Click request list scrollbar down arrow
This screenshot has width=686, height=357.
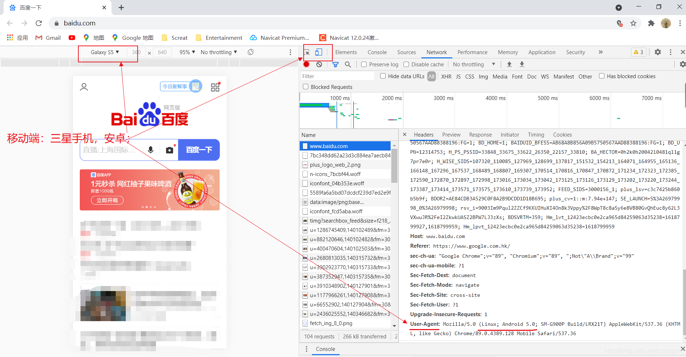(x=394, y=326)
